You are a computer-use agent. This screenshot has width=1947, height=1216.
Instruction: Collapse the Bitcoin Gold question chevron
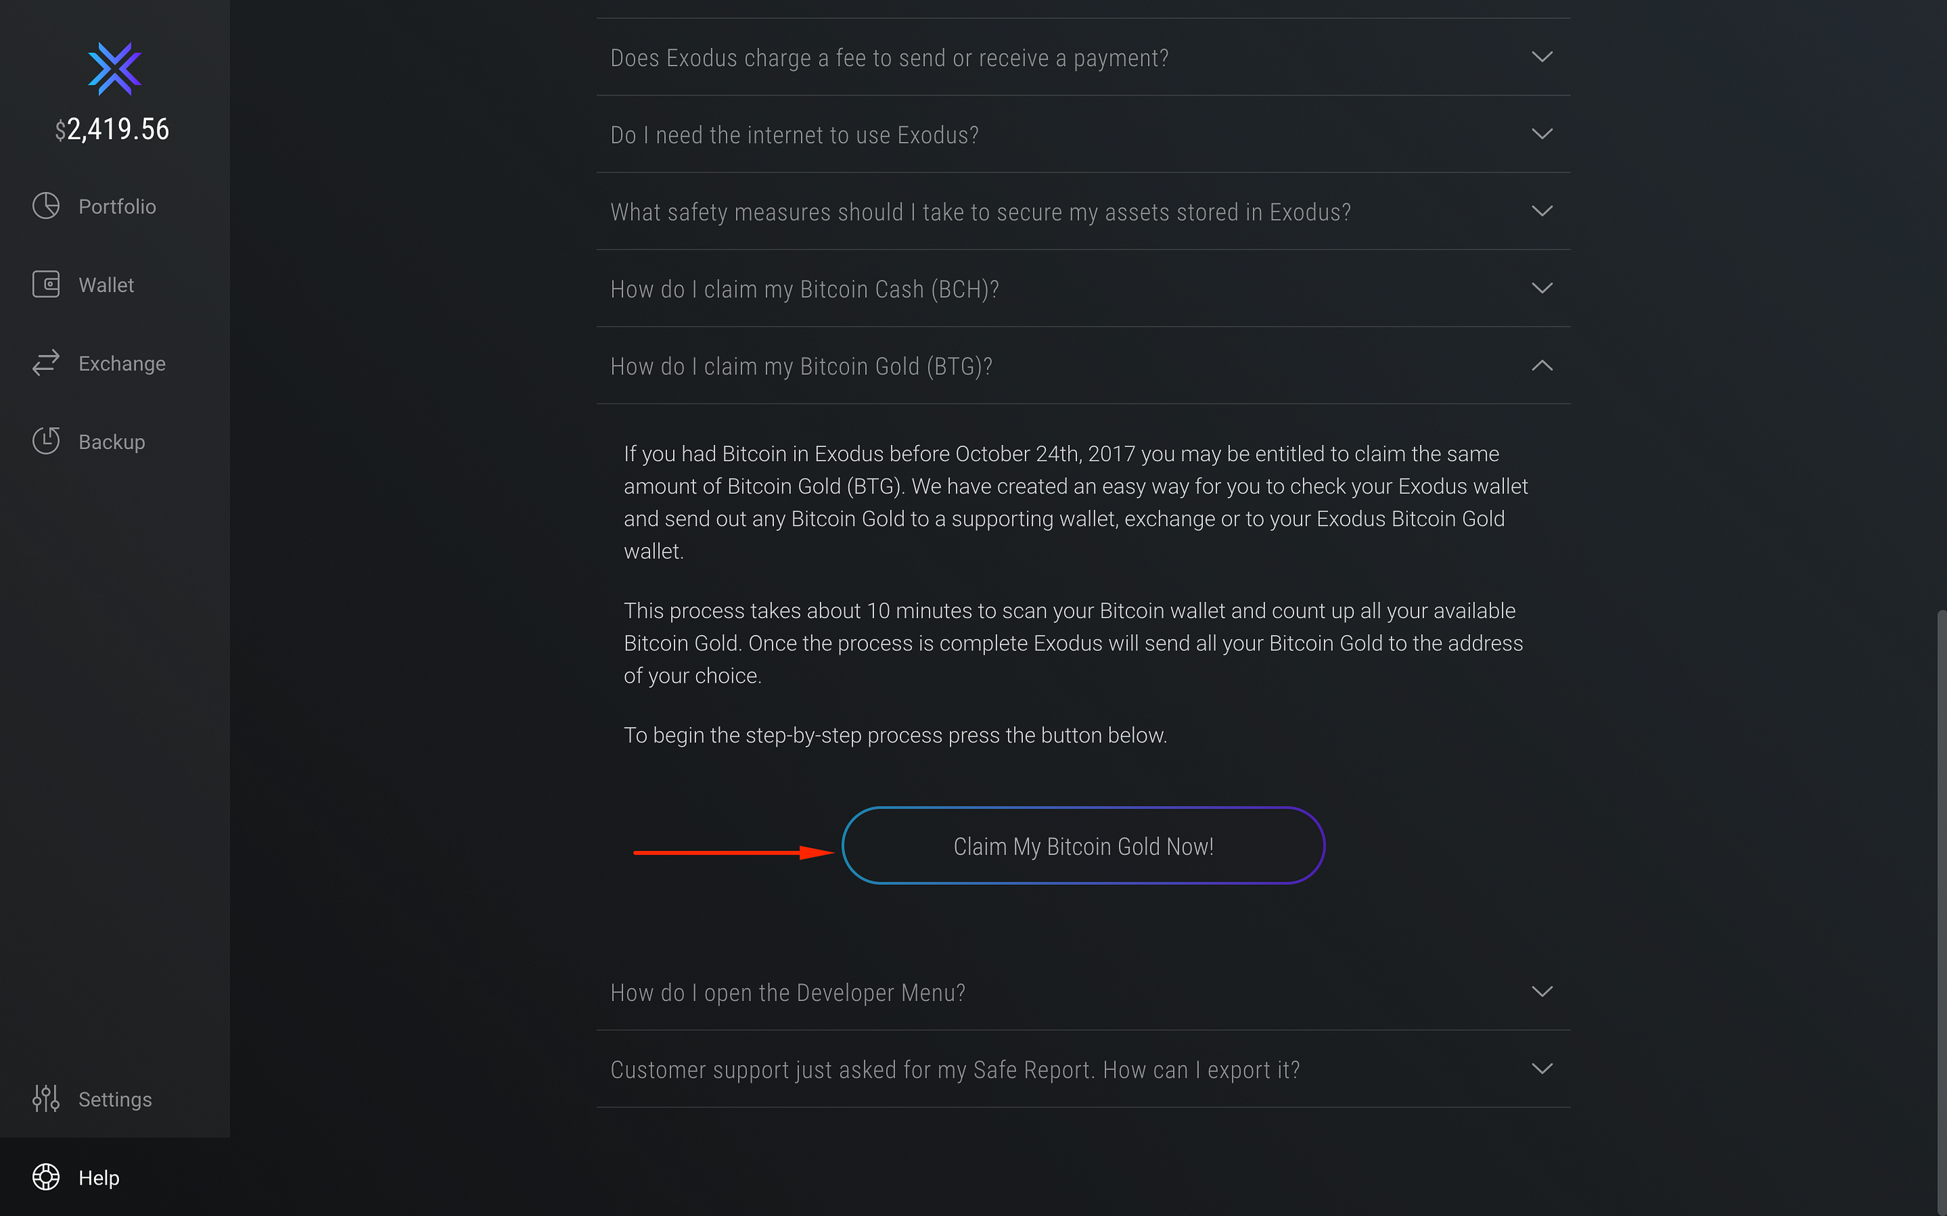pos(1542,365)
